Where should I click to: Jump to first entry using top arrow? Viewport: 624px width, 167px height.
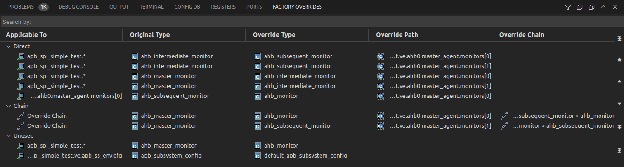click(x=619, y=39)
